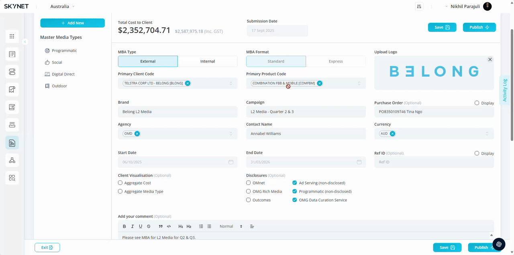Select Standard MBA Format

[276, 61]
